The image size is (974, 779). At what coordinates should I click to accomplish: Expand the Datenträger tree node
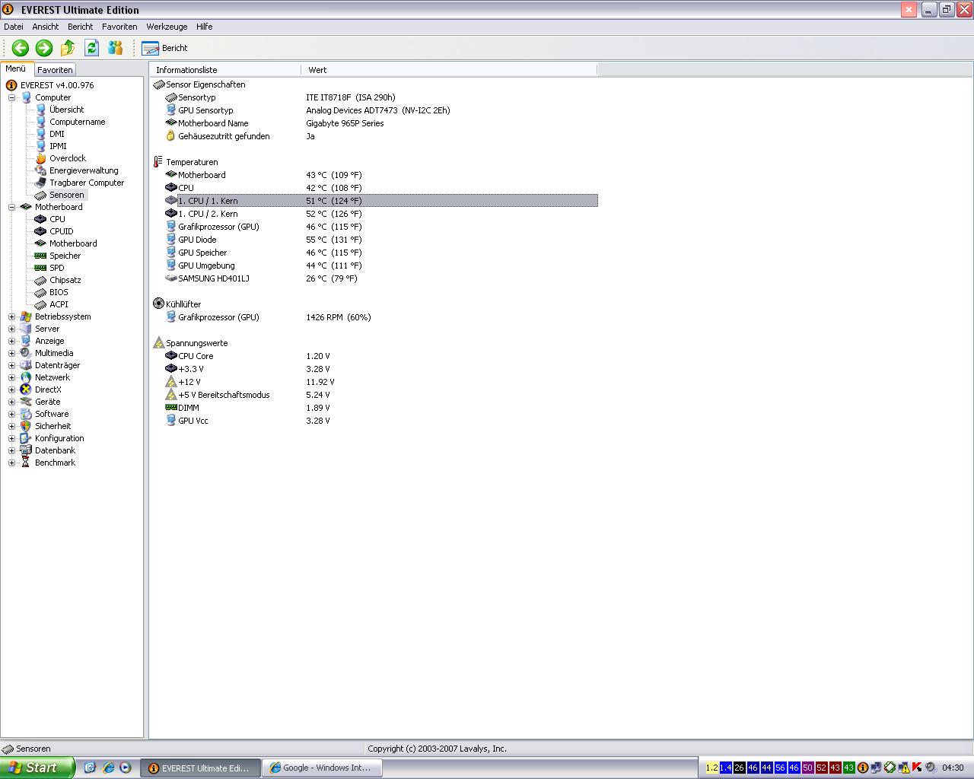(11, 365)
